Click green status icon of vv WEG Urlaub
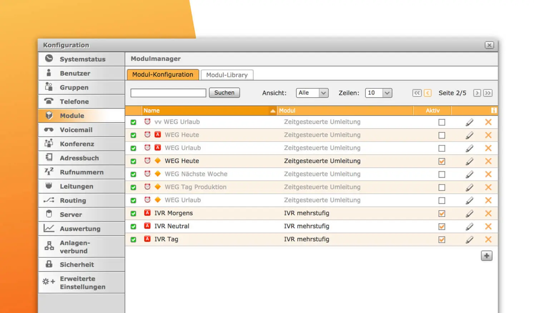534x313 pixels. [x=133, y=122]
